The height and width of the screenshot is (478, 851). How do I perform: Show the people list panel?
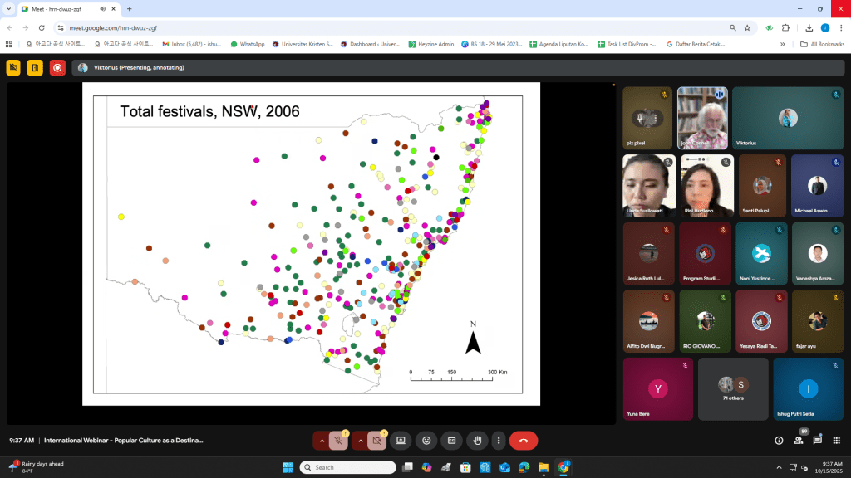799,441
